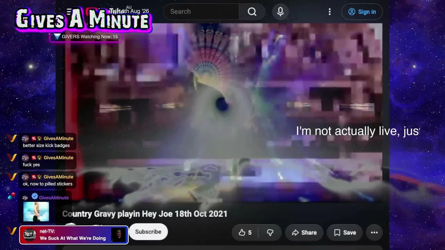Open the sticker image in chat
The width and height of the screenshot is (445, 250).
[x=36, y=211]
